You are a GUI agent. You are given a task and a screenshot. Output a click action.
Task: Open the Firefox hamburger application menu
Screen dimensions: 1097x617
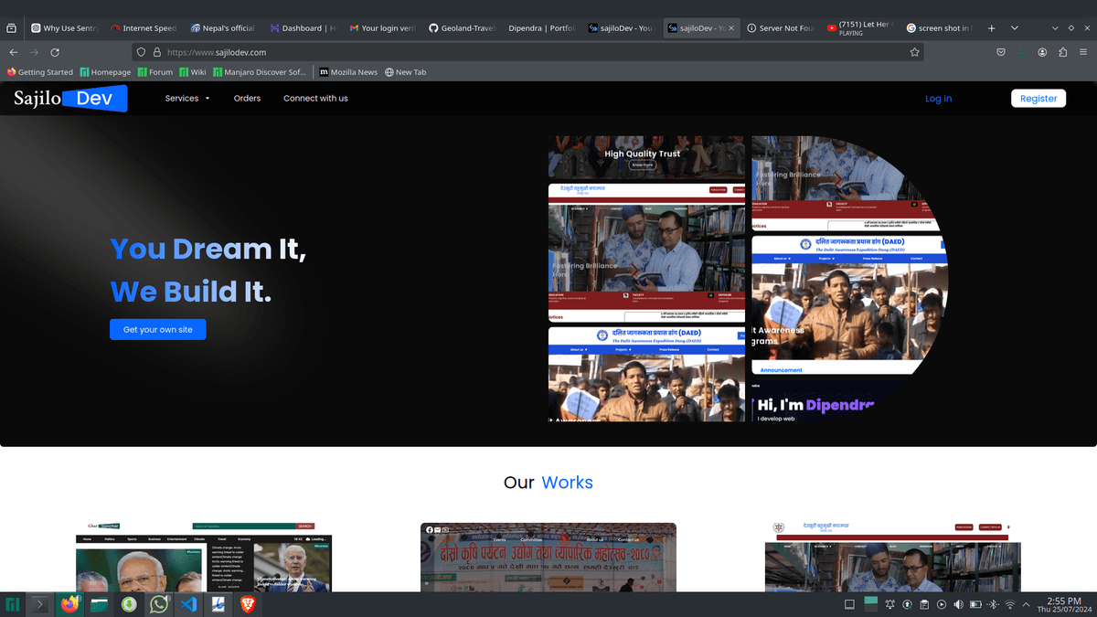[1082, 52]
